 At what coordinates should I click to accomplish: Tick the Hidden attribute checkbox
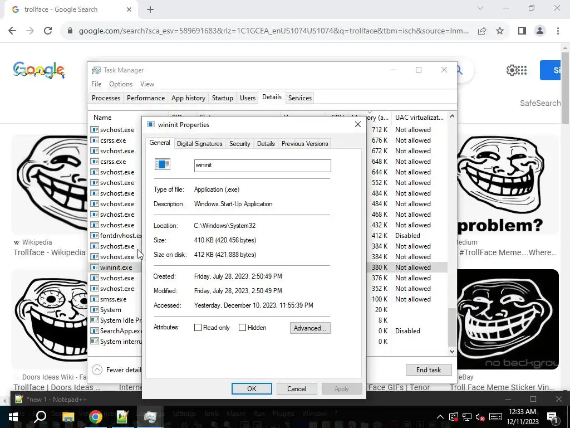pyautogui.click(x=242, y=328)
